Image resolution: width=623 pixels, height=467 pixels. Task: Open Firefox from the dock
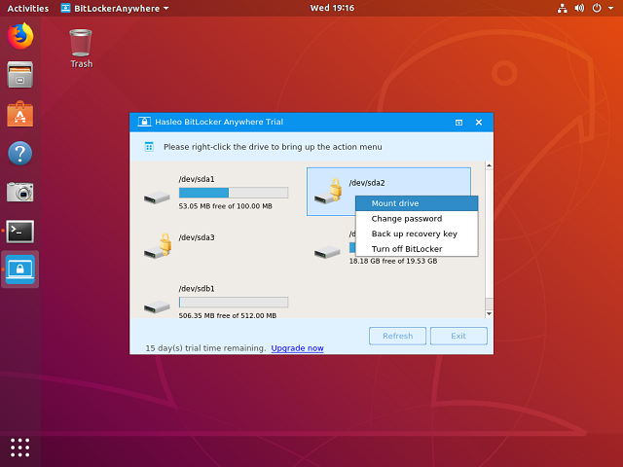20,36
